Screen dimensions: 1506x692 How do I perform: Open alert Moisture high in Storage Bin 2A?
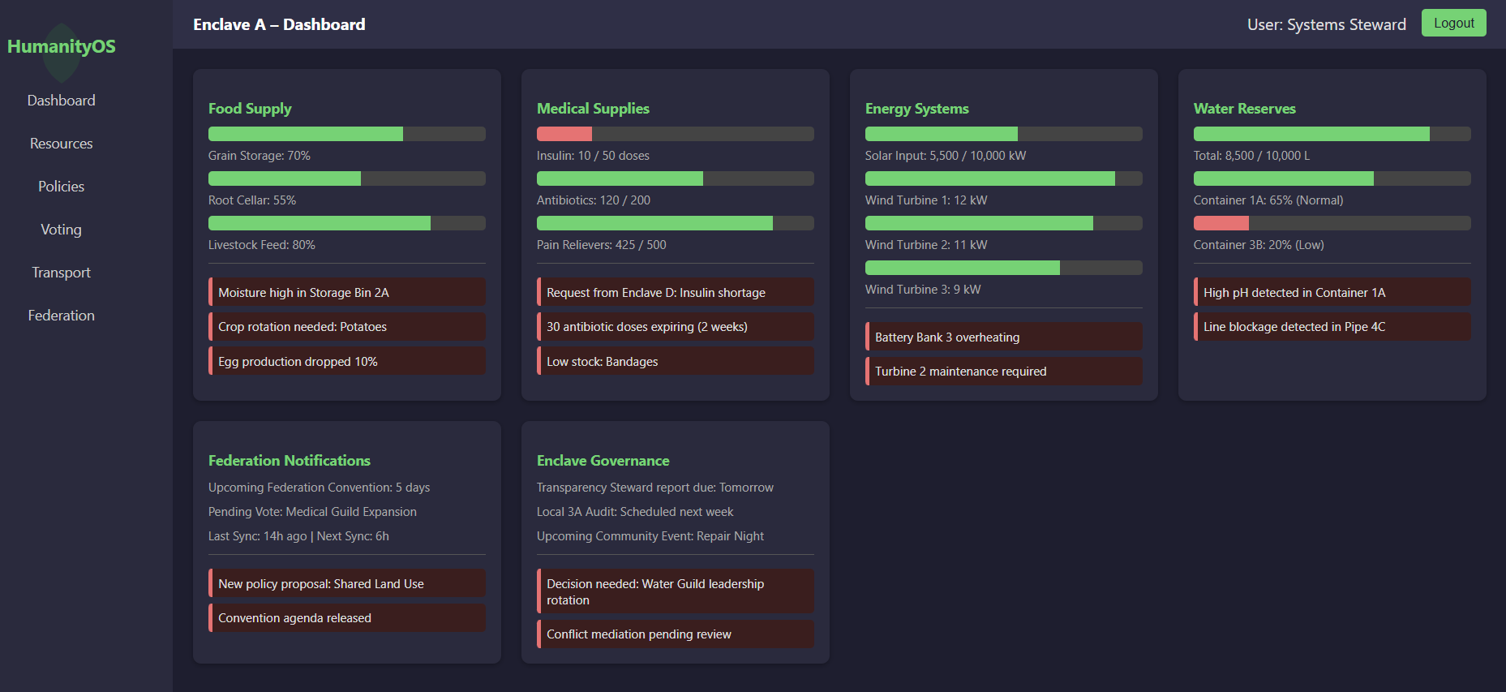pyautogui.click(x=346, y=292)
